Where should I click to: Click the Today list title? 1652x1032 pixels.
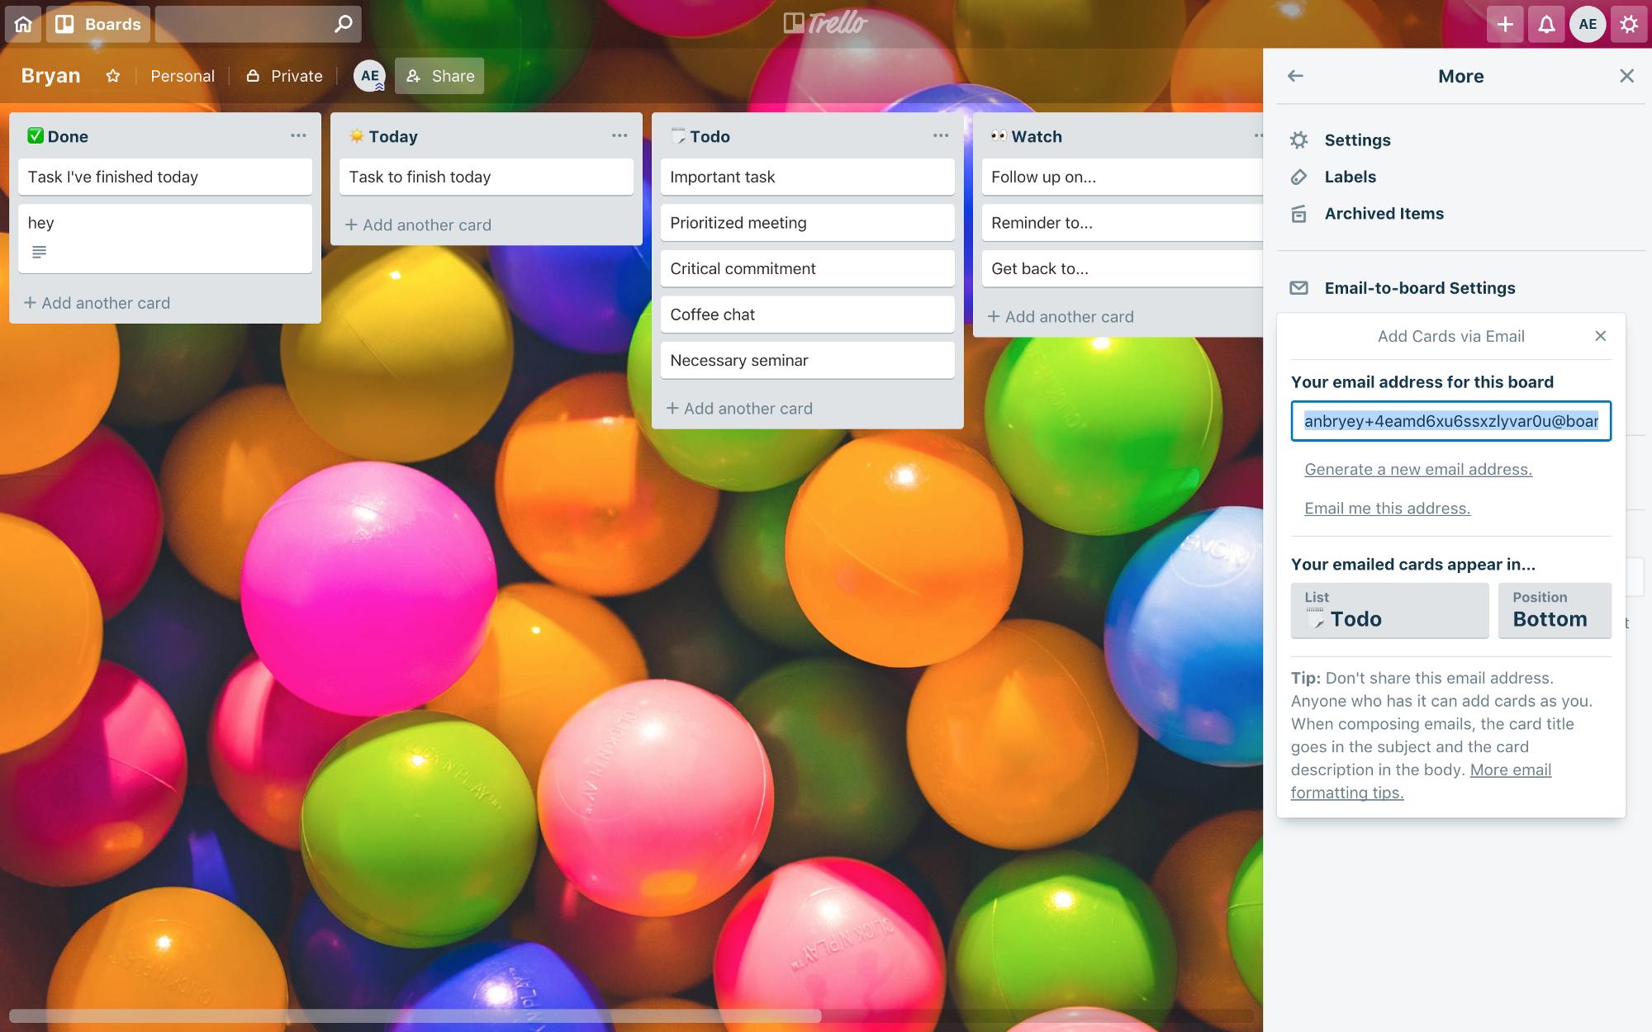[393, 136]
